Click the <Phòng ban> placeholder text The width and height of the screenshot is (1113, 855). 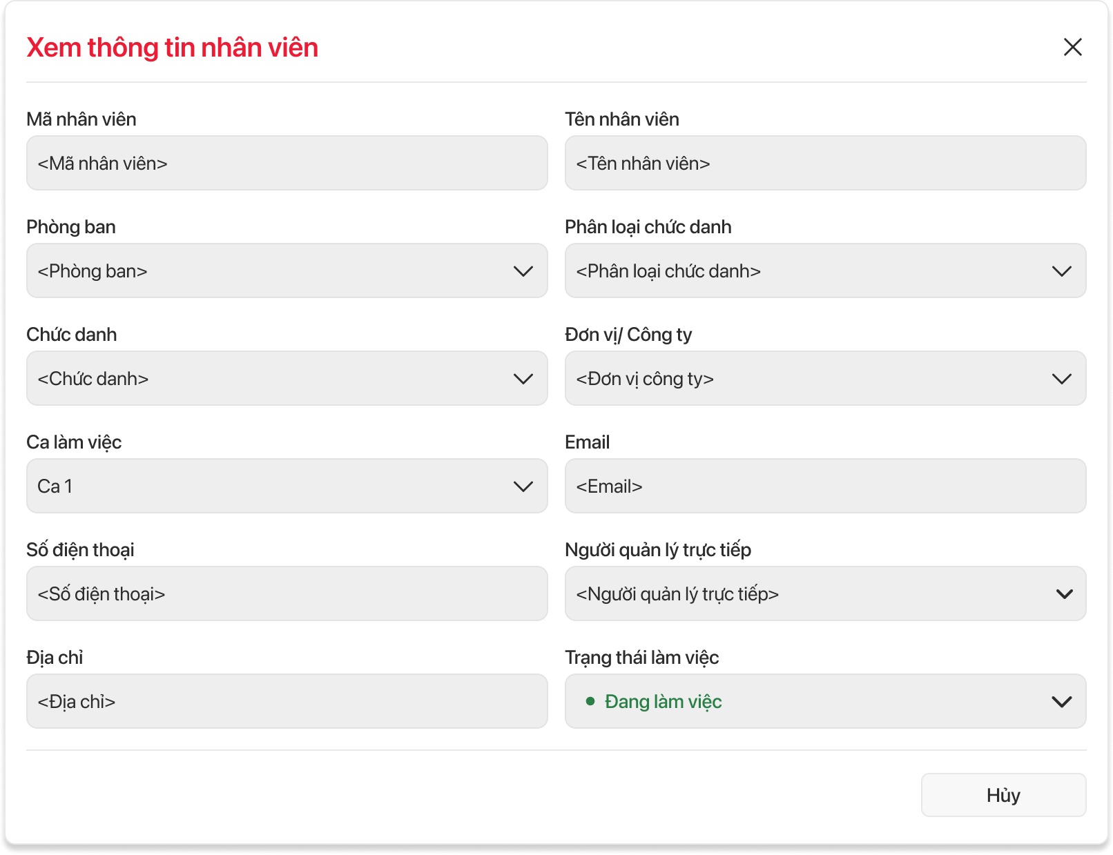pos(93,271)
